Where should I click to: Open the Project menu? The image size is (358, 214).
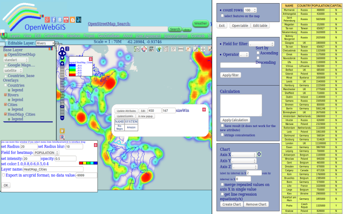(89, 36)
